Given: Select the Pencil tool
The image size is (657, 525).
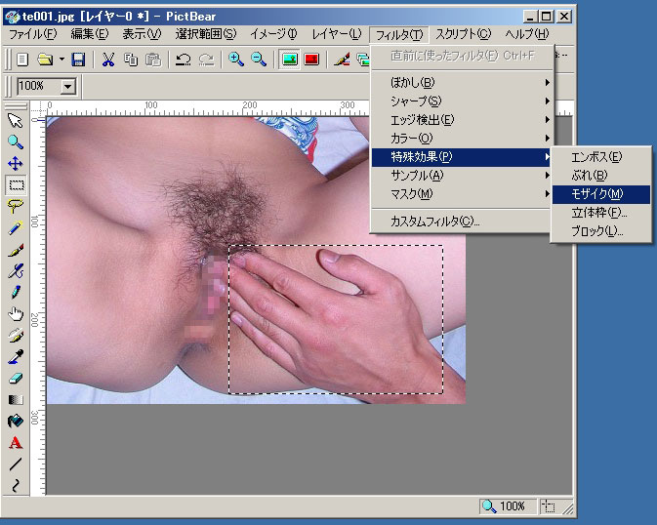Looking at the screenshot, I should click(x=16, y=292).
